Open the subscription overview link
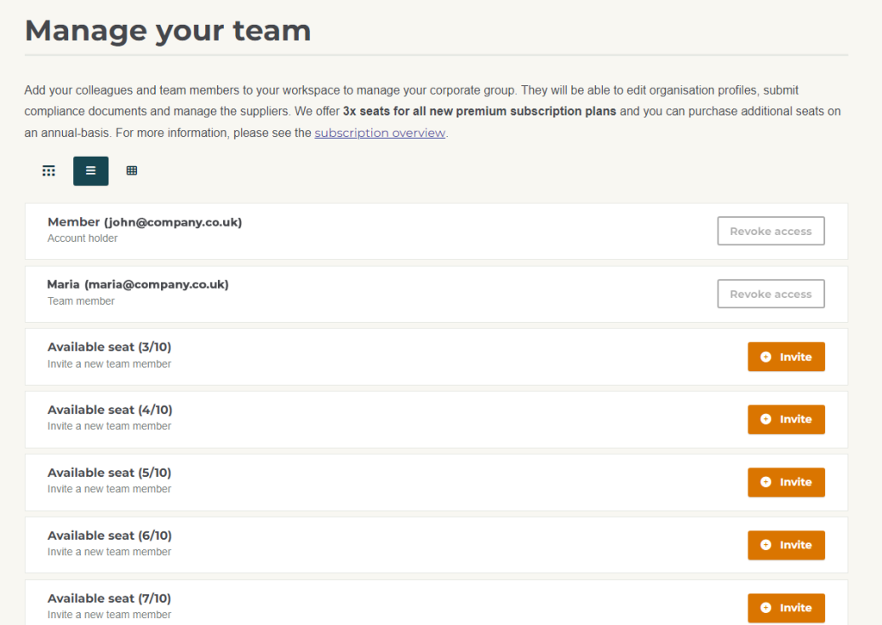Screen dimensions: 882x625 pyautogui.click(x=380, y=133)
